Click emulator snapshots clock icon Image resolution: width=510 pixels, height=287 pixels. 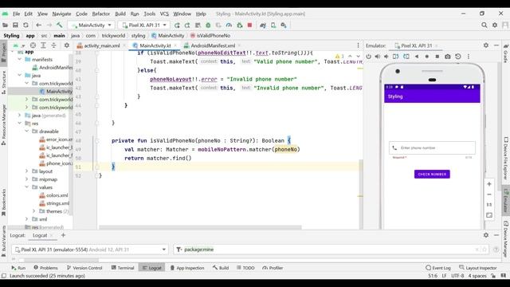[458, 57]
